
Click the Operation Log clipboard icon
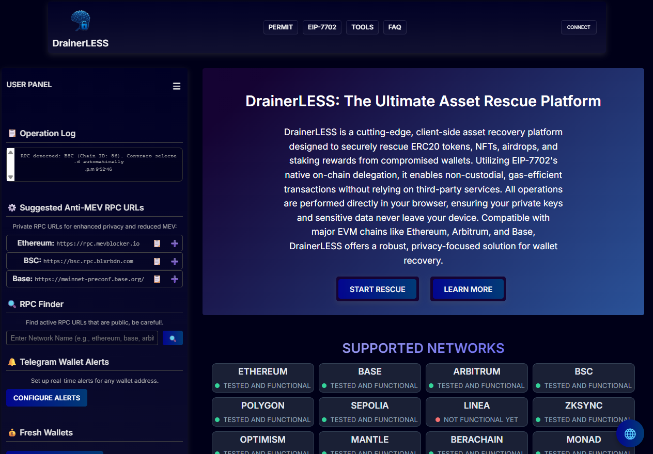pos(11,133)
